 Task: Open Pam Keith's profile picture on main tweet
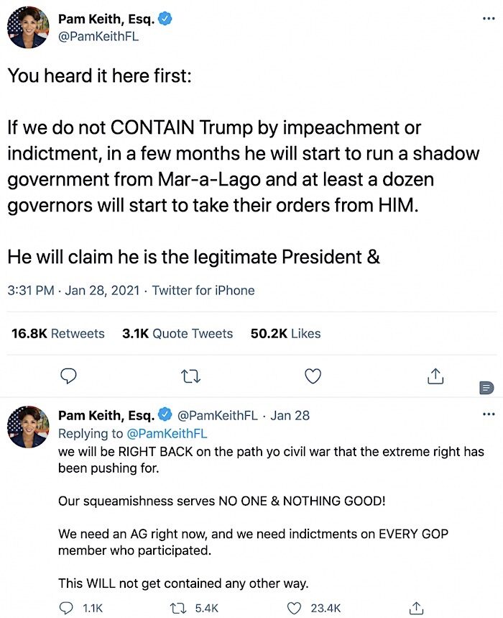pyautogui.click(x=28, y=27)
